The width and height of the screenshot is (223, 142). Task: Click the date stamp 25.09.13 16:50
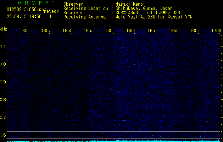[x=24, y=17]
